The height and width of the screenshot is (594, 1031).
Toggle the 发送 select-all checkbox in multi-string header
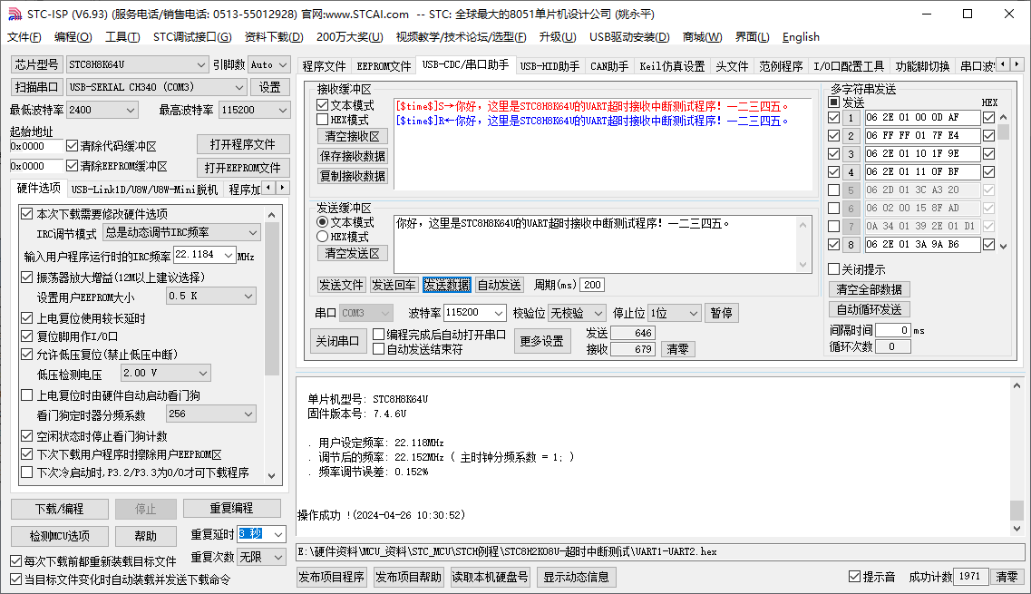point(833,102)
